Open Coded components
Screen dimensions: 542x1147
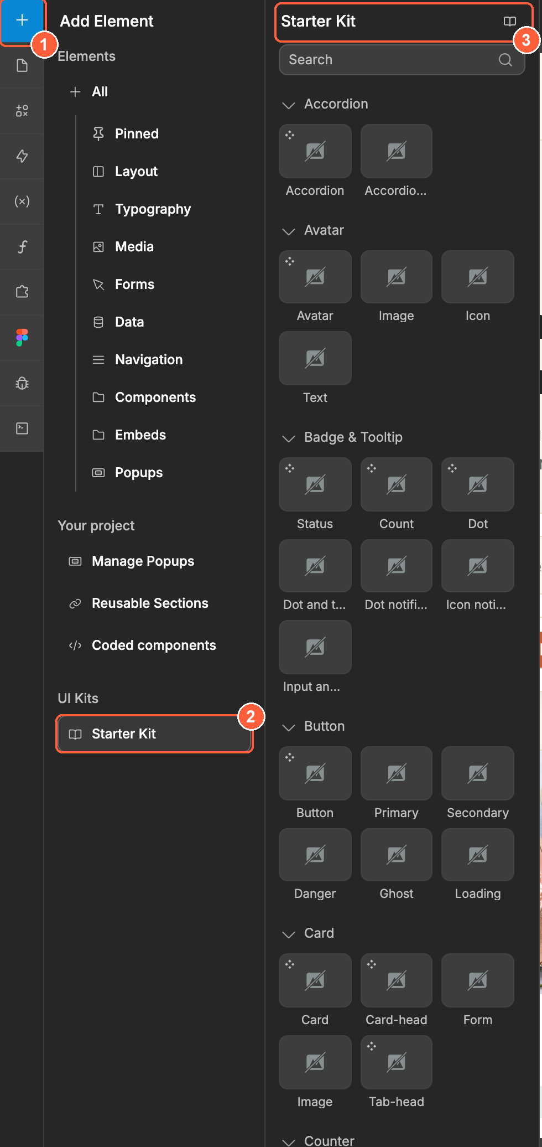pyautogui.click(x=142, y=645)
